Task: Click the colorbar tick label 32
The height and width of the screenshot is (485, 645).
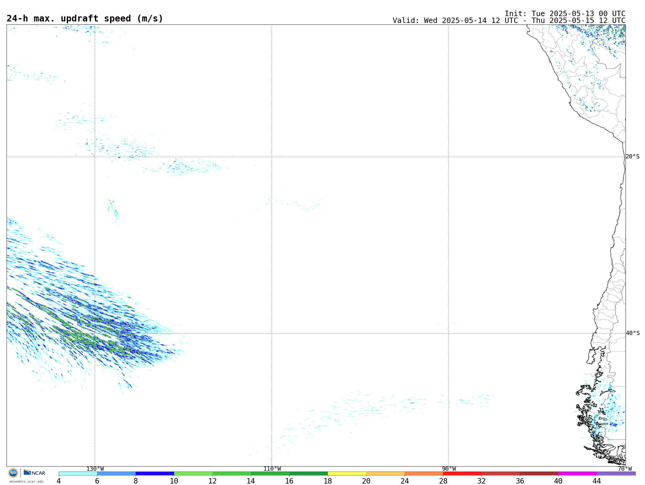Action: point(482,481)
